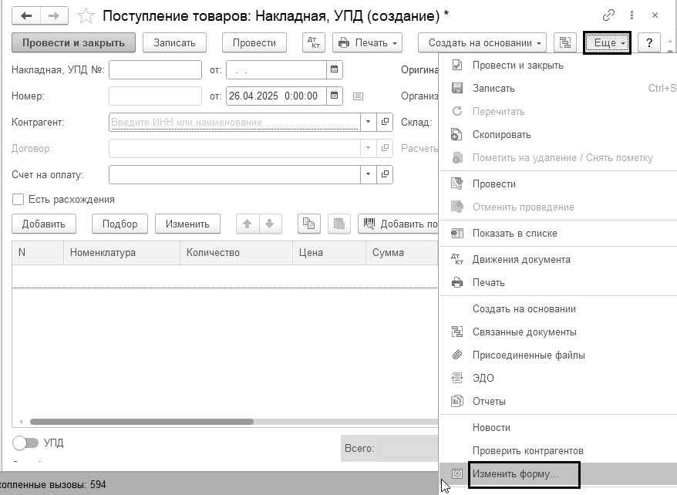Choose Движения документа in the menu
This screenshot has width=677, height=495.
click(557, 259)
